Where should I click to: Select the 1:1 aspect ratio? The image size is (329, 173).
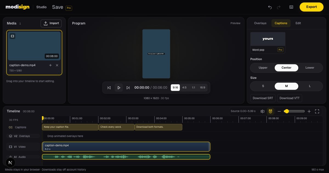(194, 88)
